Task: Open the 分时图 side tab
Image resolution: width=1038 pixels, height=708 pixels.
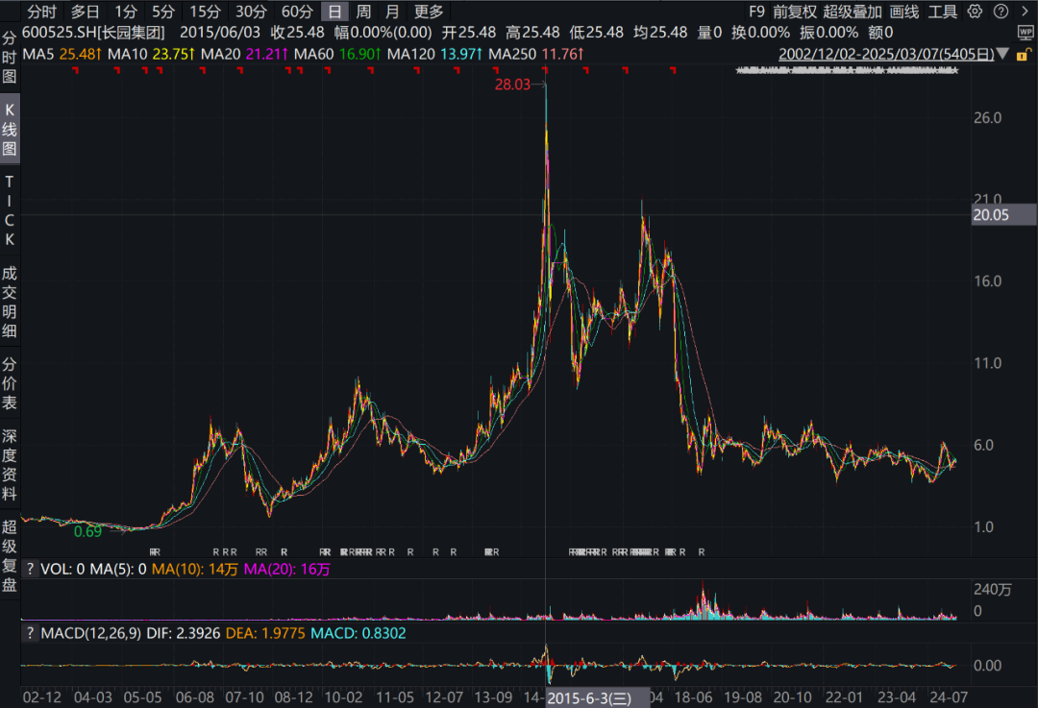Action: (x=10, y=58)
